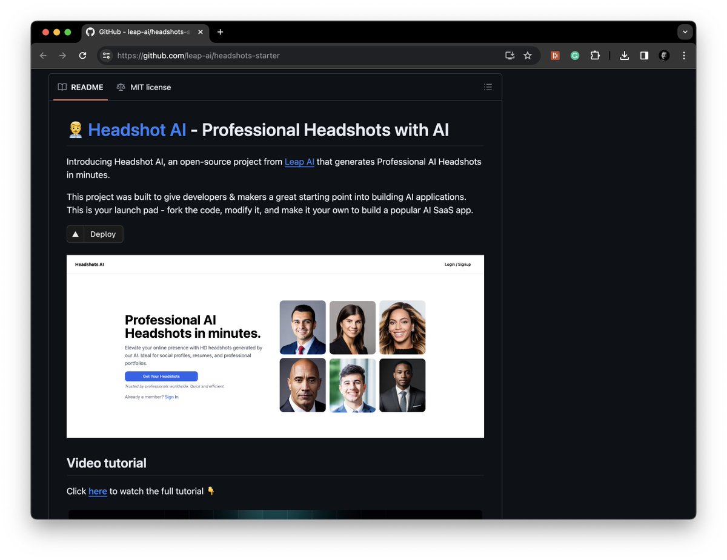Click Login / Signup in preview image
727x560 pixels.
pos(457,265)
